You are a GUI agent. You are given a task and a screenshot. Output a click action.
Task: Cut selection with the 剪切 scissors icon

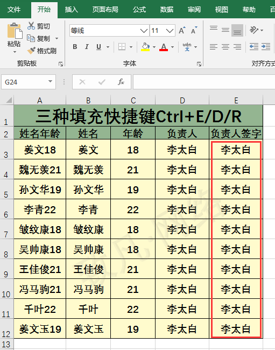(x=31, y=26)
